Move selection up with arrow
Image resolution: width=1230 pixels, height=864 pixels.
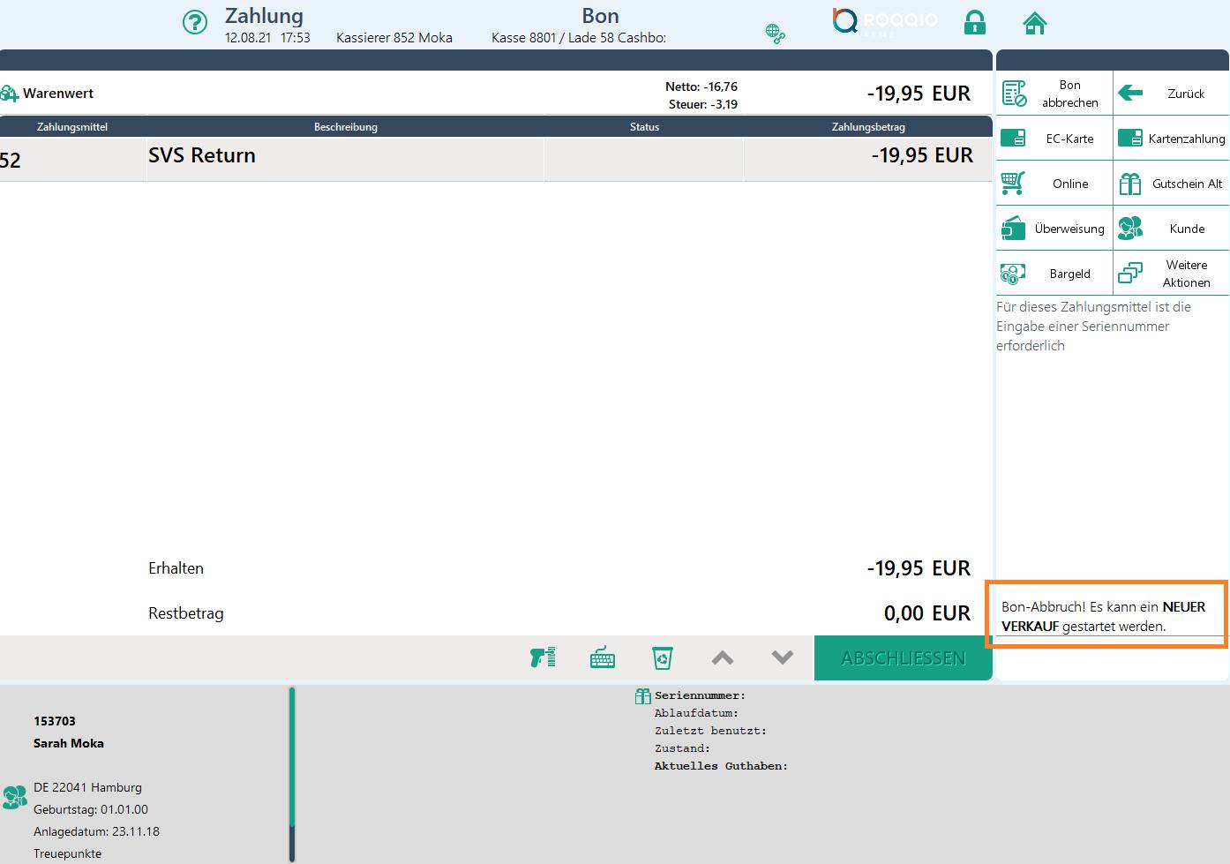click(x=722, y=657)
